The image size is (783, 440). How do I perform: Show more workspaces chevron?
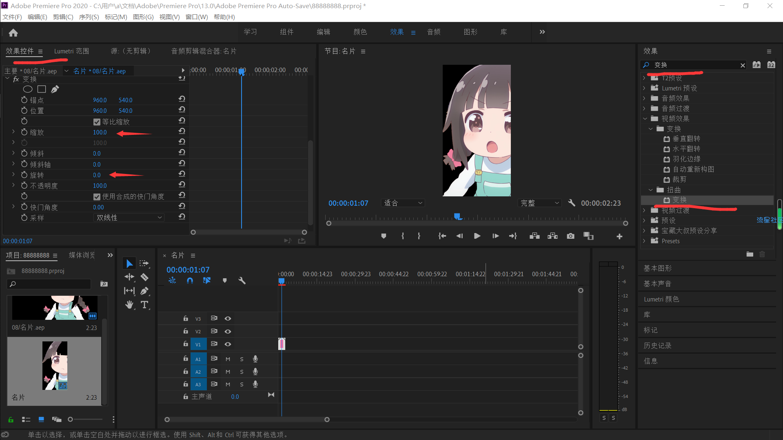pos(542,32)
